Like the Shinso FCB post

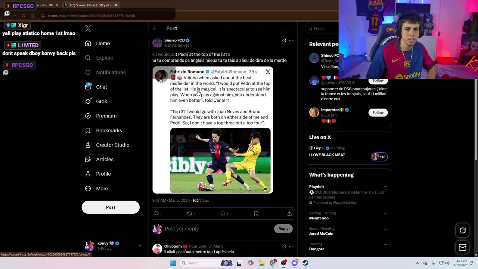[223, 213]
